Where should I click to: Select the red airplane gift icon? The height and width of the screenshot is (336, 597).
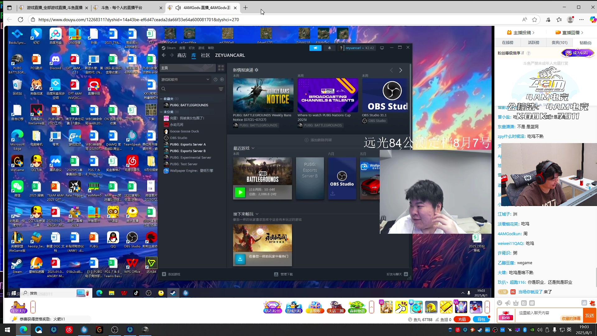point(476,307)
